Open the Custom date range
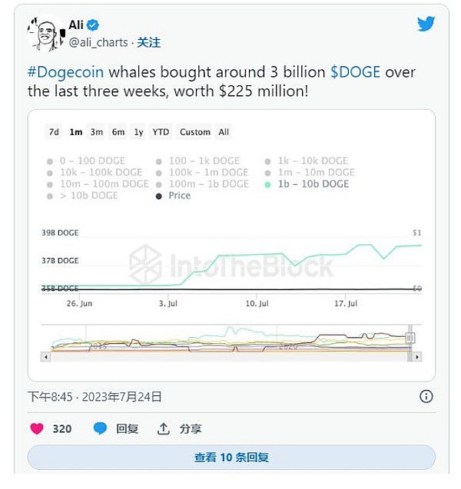The width and height of the screenshot is (461, 489). [x=194, y=132]
